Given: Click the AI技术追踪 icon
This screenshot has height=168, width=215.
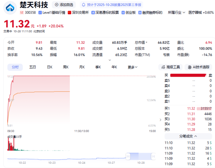Looking at the screenshot, I should click(189, 67).
